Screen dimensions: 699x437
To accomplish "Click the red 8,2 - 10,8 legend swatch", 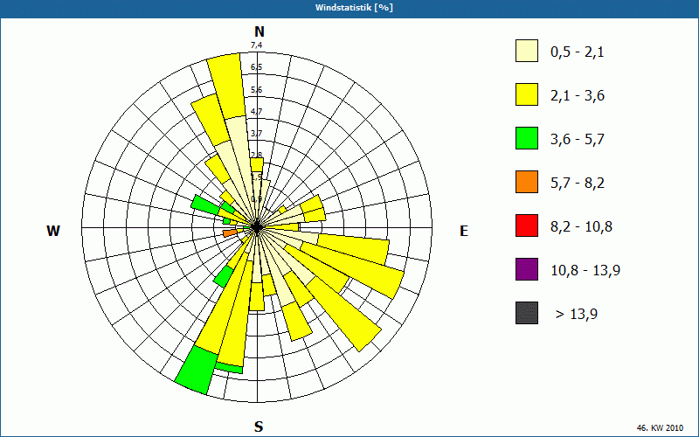I will [527, 225].
